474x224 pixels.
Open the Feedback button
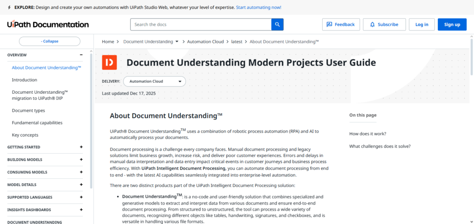pos(341,24)
